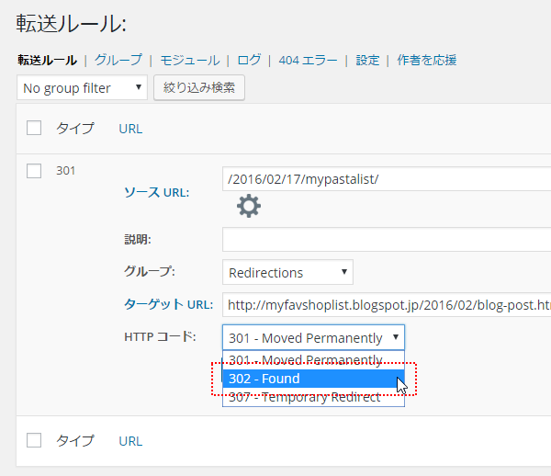The image size is (551, 476).
Task: Open the No group filter dropdown
Action: coord(82,88)
